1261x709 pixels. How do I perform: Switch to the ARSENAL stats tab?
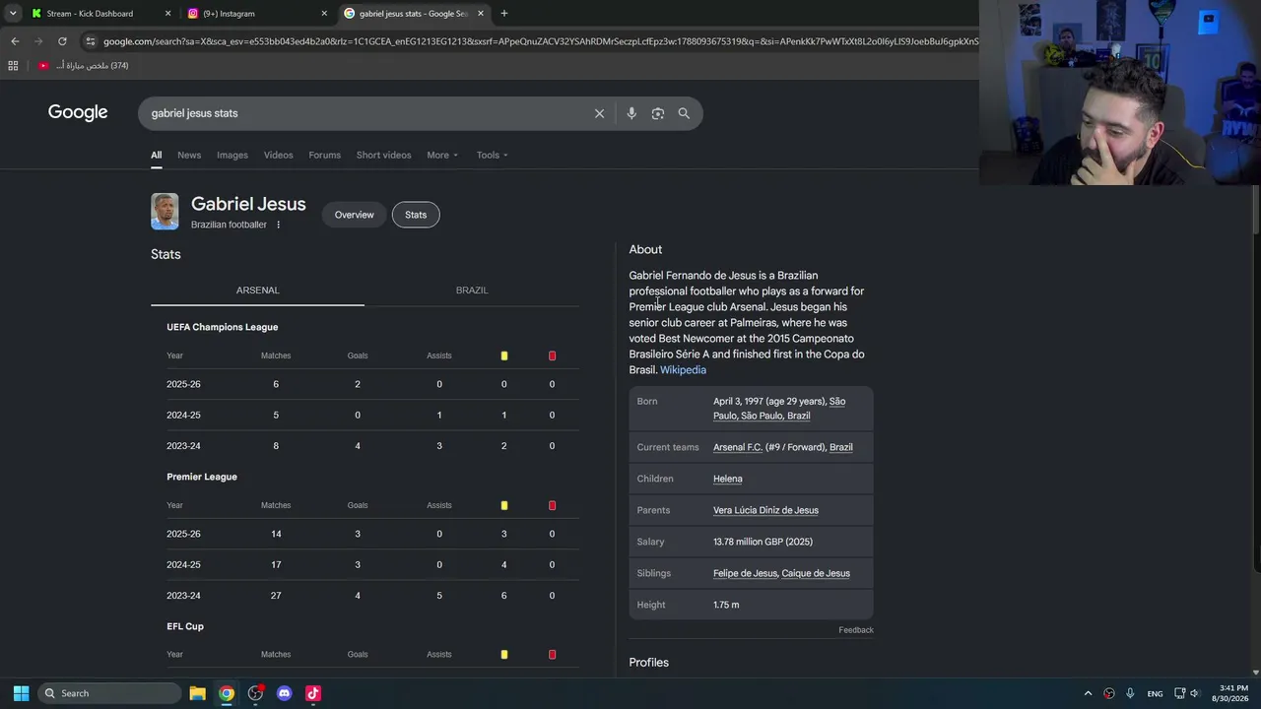(258, 290)
